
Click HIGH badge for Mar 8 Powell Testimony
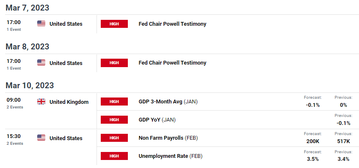tap(114, 63)
